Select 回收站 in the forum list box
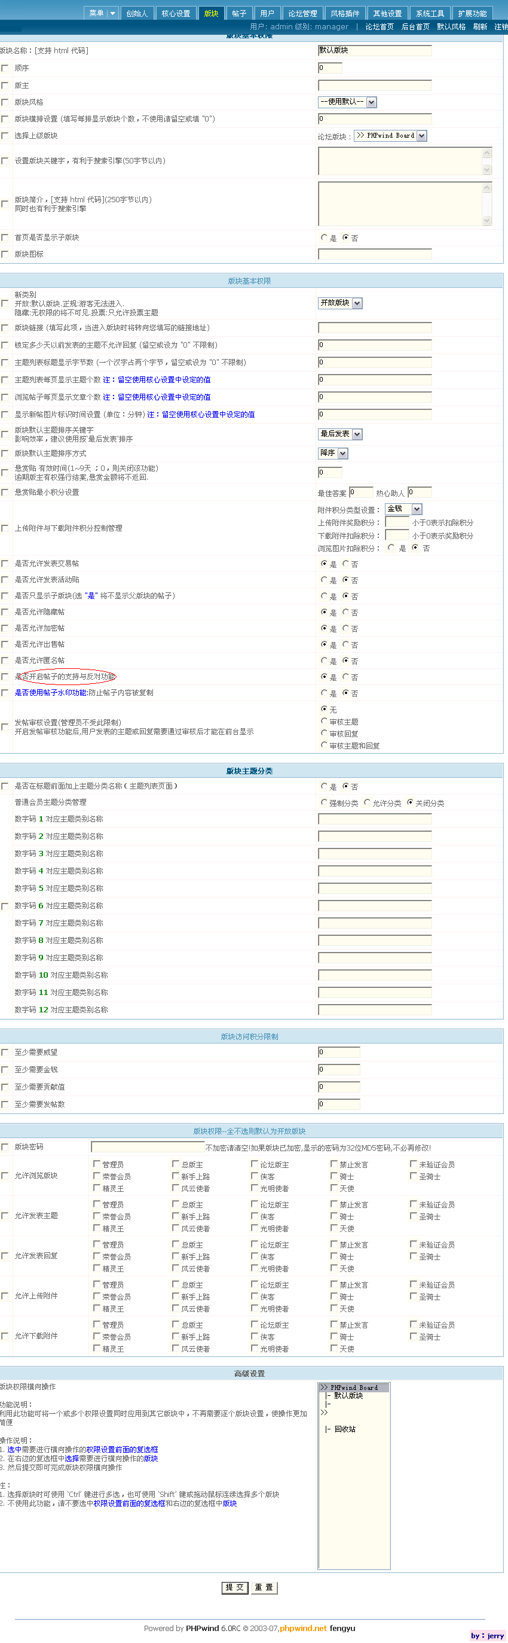The height and width of the screenshot is (1643, 508). [345, 1429]
